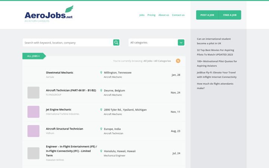The image size is (269, 168).
Task: Click Mechanical Engineer category label
Action: point(114,156)
